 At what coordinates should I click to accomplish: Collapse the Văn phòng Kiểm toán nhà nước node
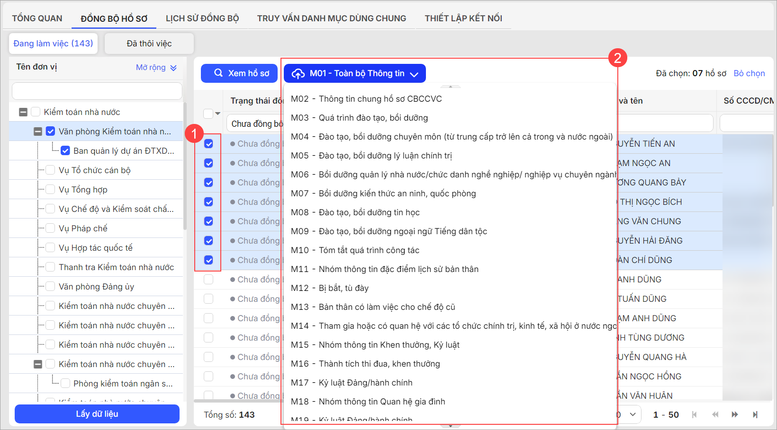point(38,132)
